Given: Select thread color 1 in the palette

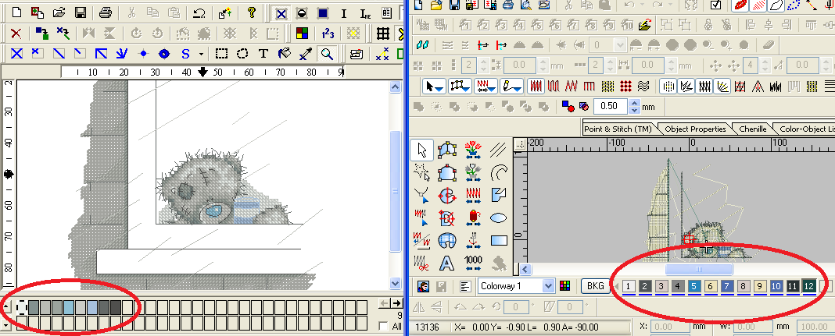Looking at the screenshot, I should point(629,287).
